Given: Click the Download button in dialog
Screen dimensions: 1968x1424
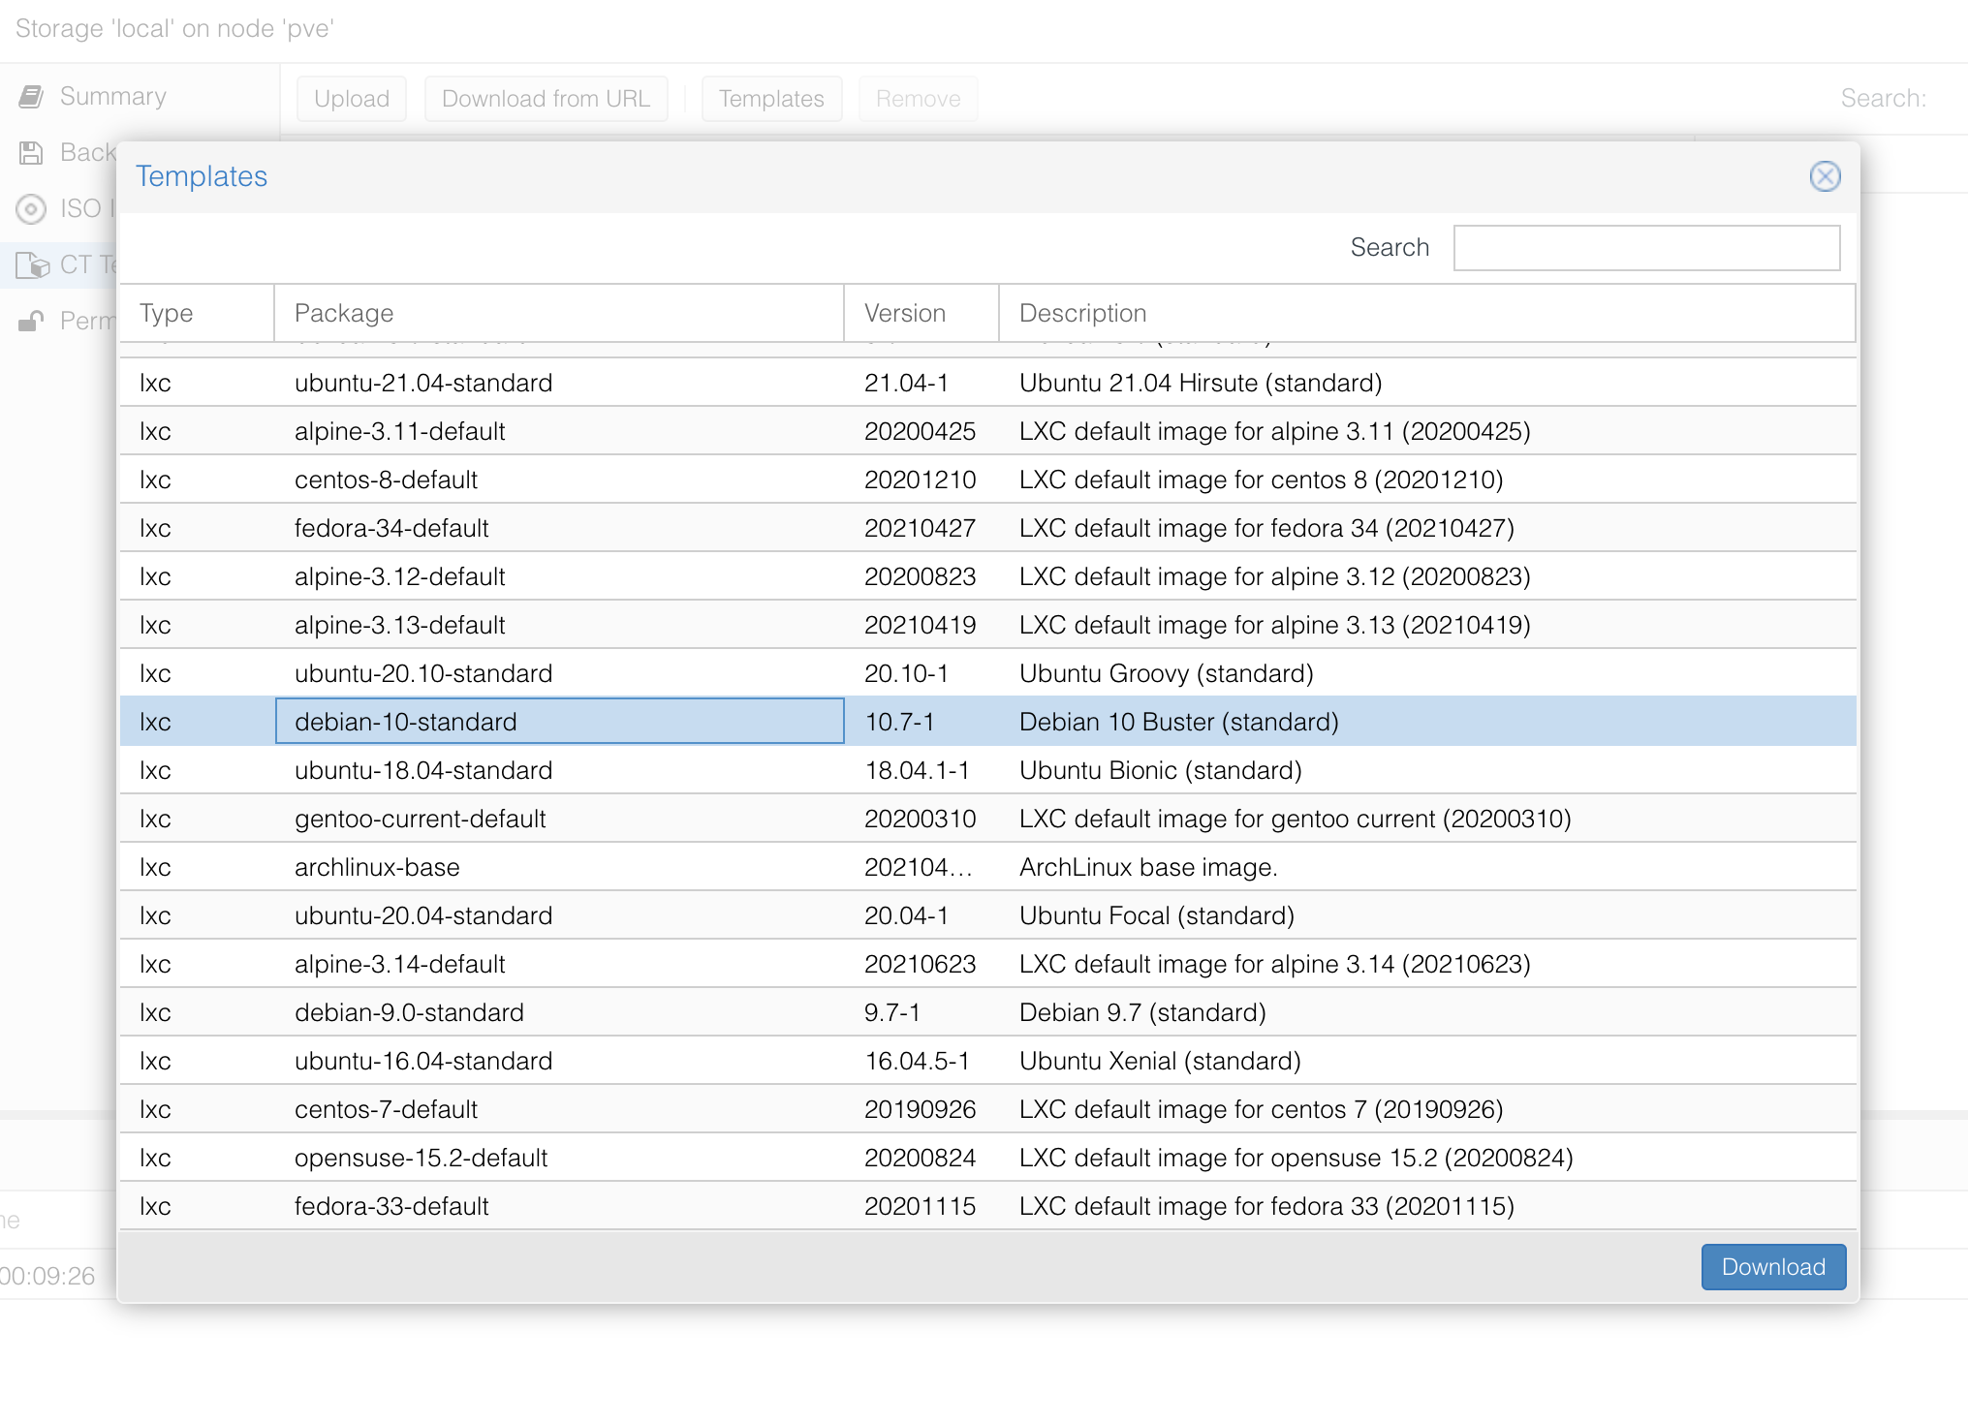Looking at the screenshot, I should click(x=1773, y=1267).
